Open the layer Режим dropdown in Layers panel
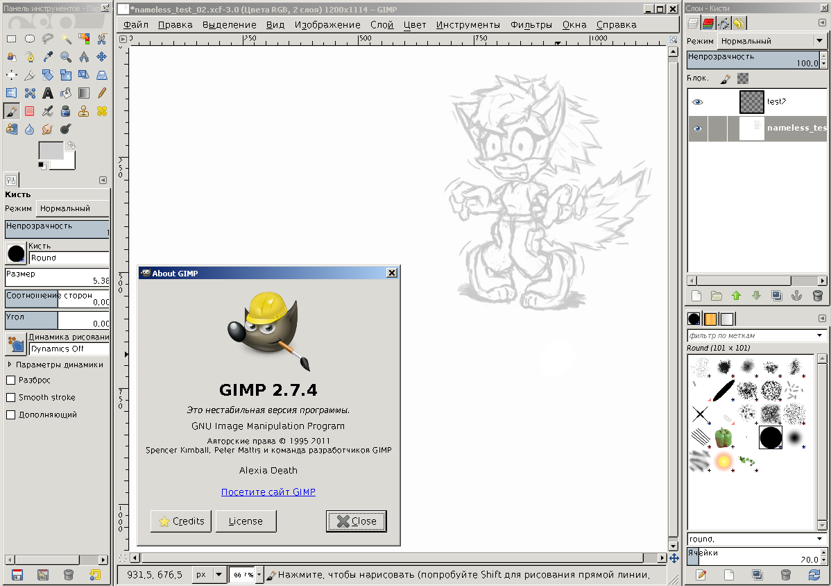Screen dimensions: 831x586 tap(771, 41)
